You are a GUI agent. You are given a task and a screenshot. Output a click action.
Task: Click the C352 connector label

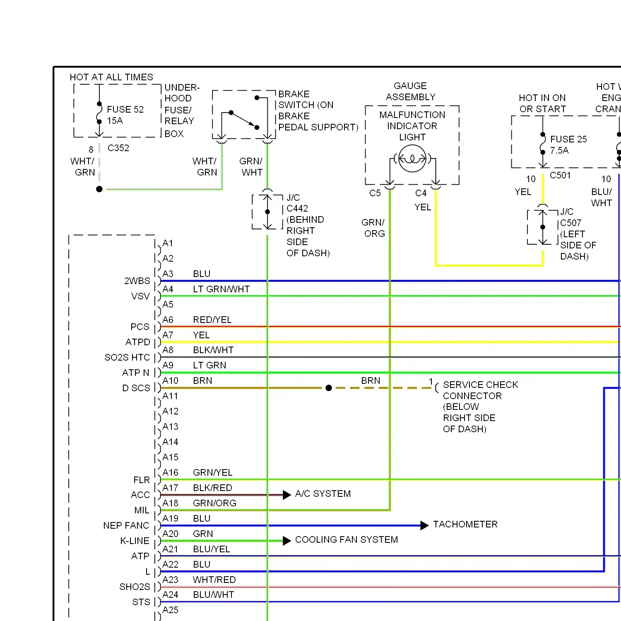coord(118,148)
